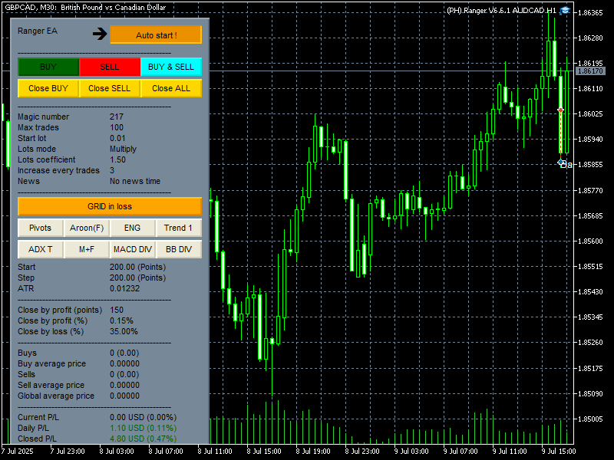The height and width of the screenshot is (460, 614).
Task: Click Close BUY button
Action: [x=48, y=88]
